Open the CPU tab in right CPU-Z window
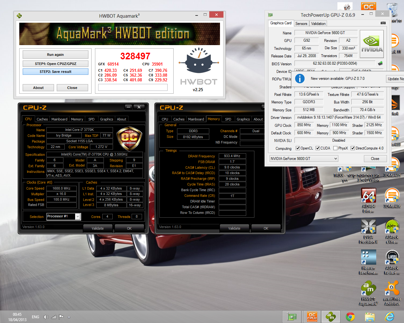 click(x=165, y=119)
